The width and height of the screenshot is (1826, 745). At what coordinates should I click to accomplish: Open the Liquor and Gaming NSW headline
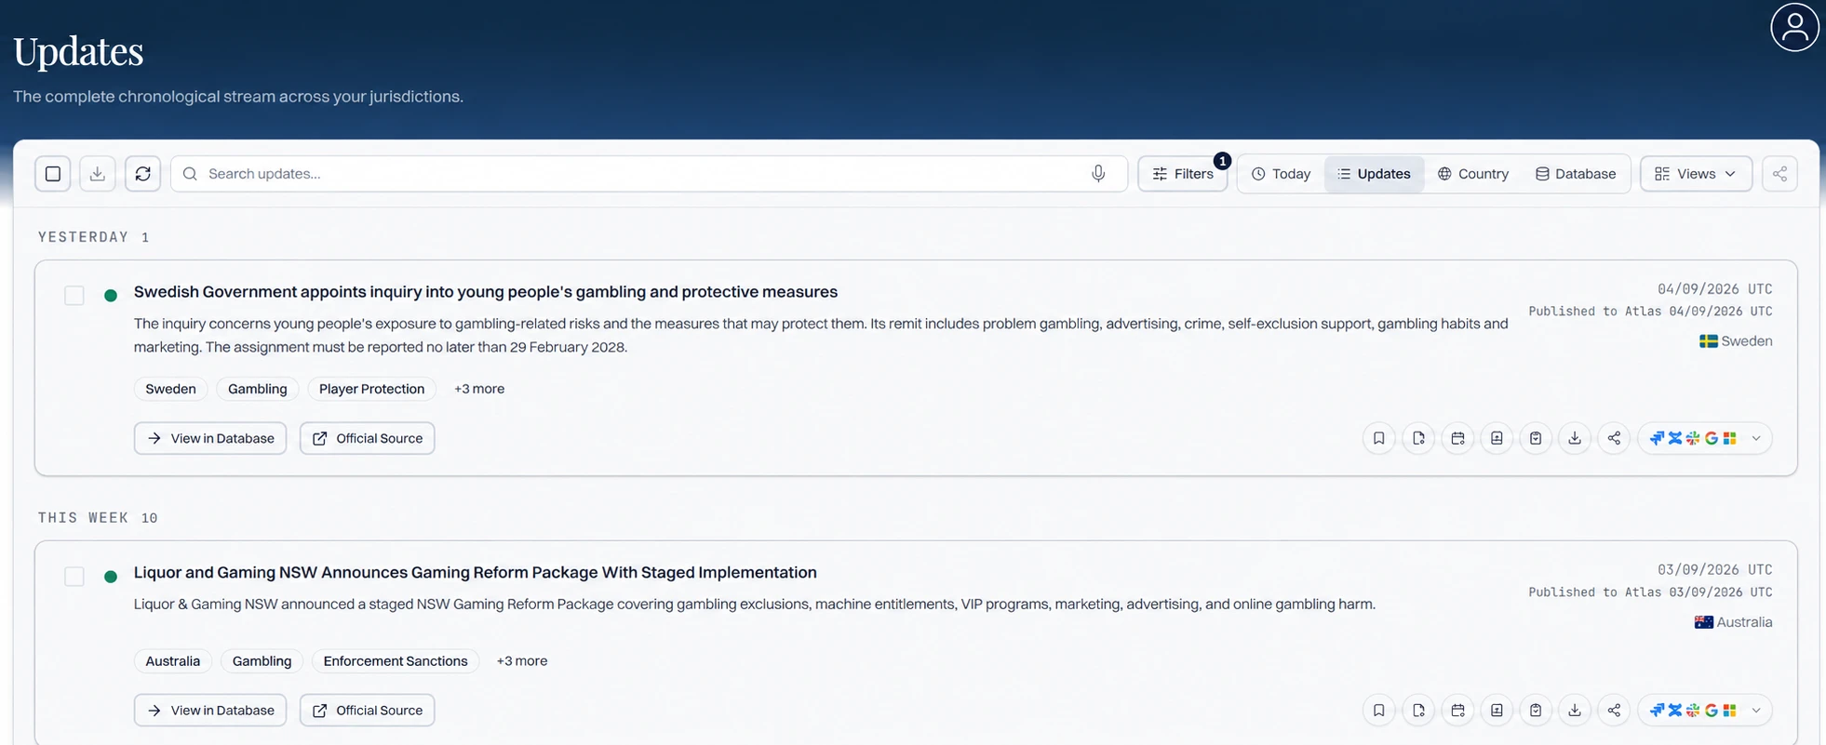pos(476,573)
